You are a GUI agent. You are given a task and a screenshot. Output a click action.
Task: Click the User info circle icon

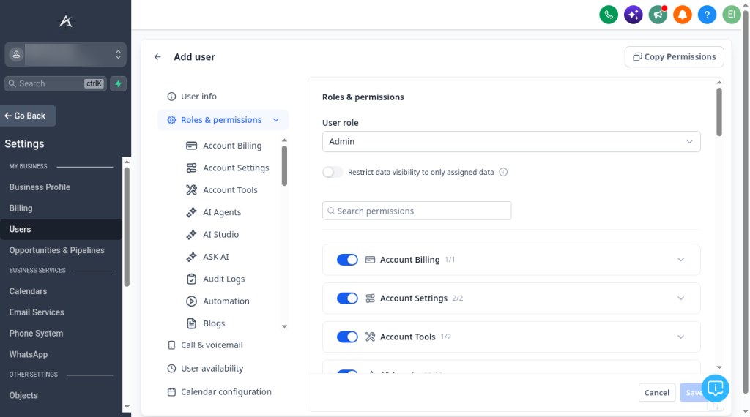[171, 97]
